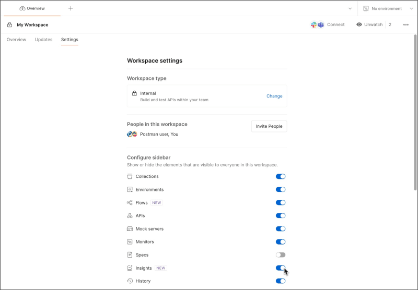Click the Flows icon

130,202
